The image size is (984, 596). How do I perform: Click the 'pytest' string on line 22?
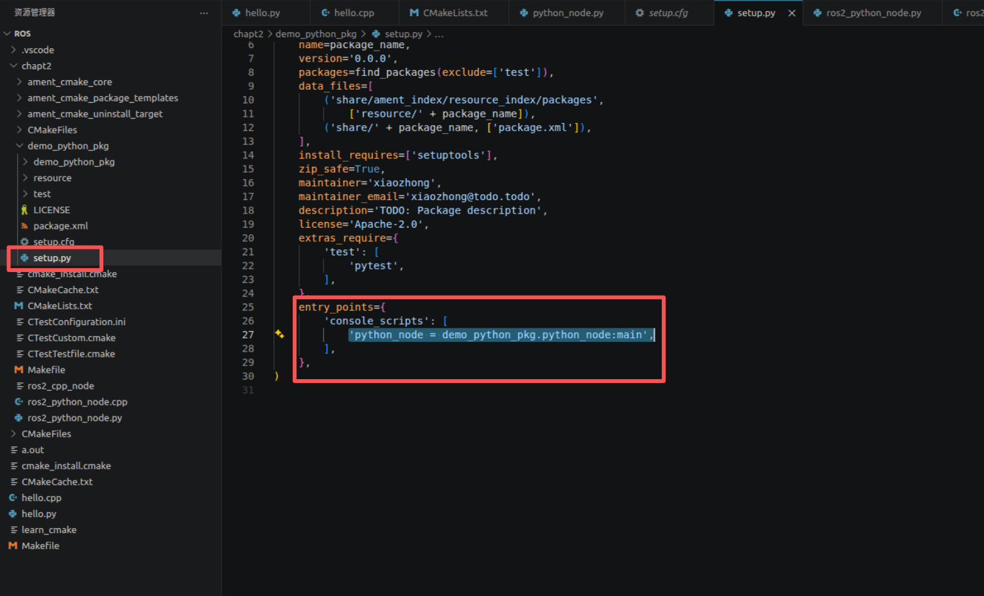pos(374,266)
